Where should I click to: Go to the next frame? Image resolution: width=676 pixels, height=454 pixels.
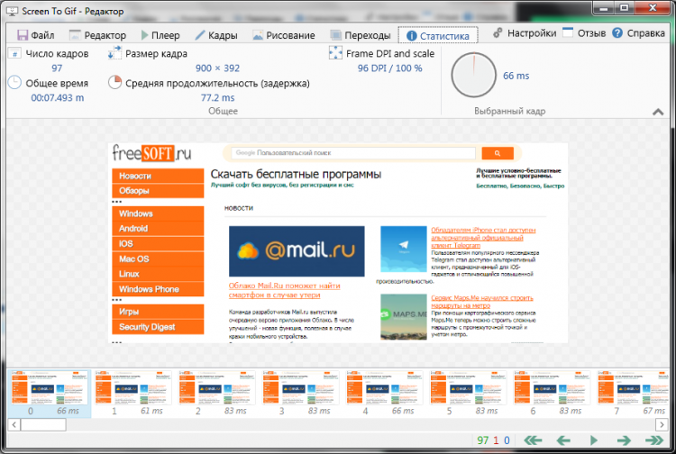624,440
